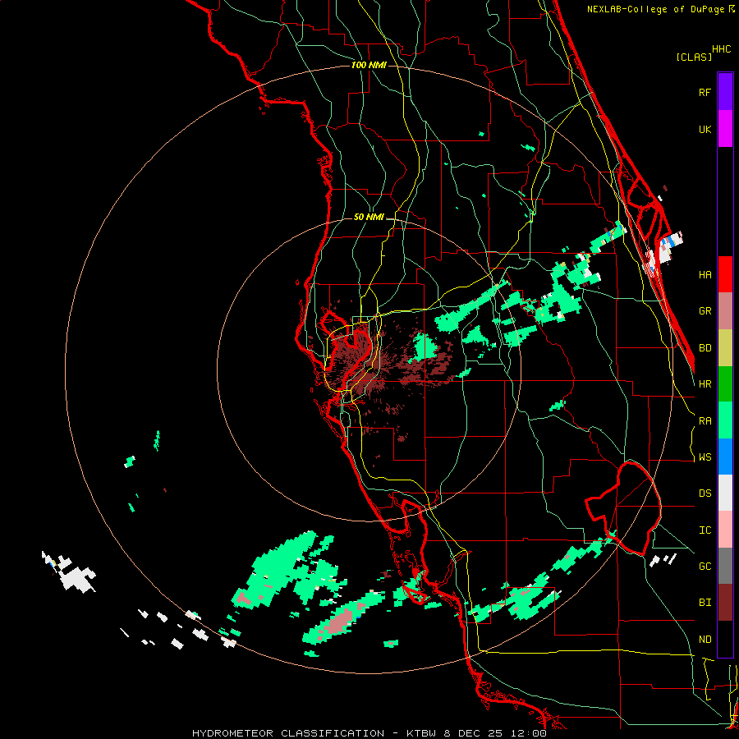Image resolution: width=739 pixels, height=739 pixels.
Task: Click the UK legend label
Action: pos(705,129)
